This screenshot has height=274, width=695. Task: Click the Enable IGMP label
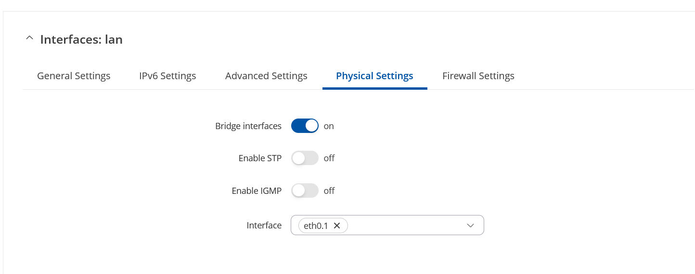click(257, 191)
